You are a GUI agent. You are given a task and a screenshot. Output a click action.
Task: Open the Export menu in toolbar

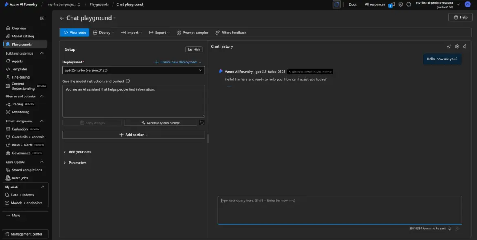point(157,33)
